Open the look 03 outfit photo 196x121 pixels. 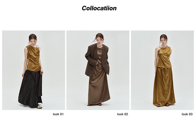click(x=162, y=70)
